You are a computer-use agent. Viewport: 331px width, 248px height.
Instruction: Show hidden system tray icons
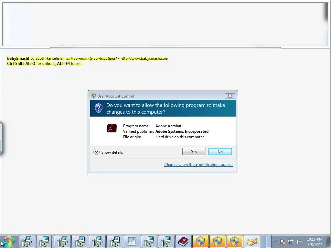click(275, 242)
